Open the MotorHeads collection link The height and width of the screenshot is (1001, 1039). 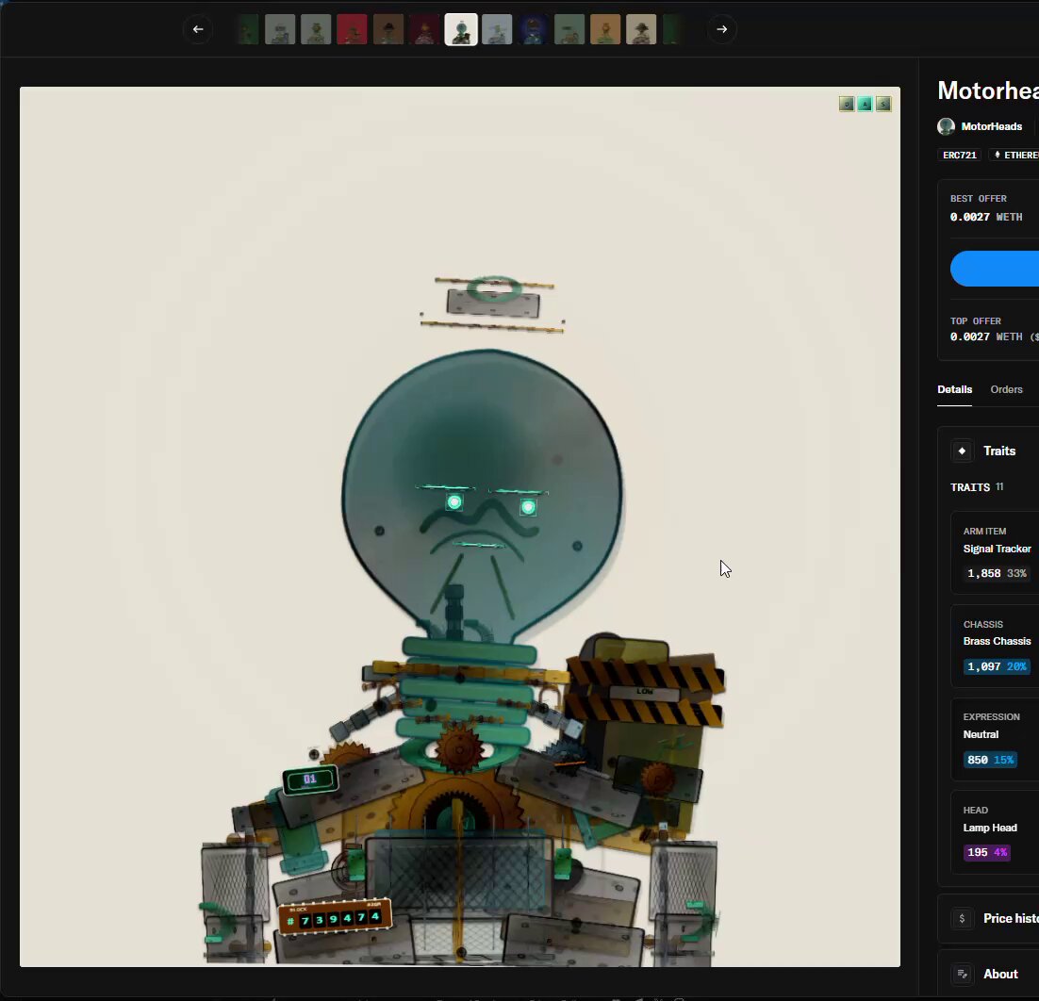pyautogui.click(x=991, y=126)
